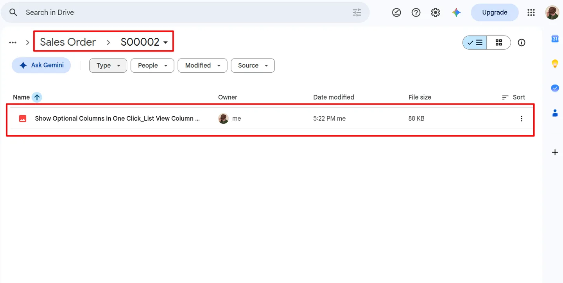Go to Sales Order folder breadcrumb
563x283 pixels.
[68, 42]
